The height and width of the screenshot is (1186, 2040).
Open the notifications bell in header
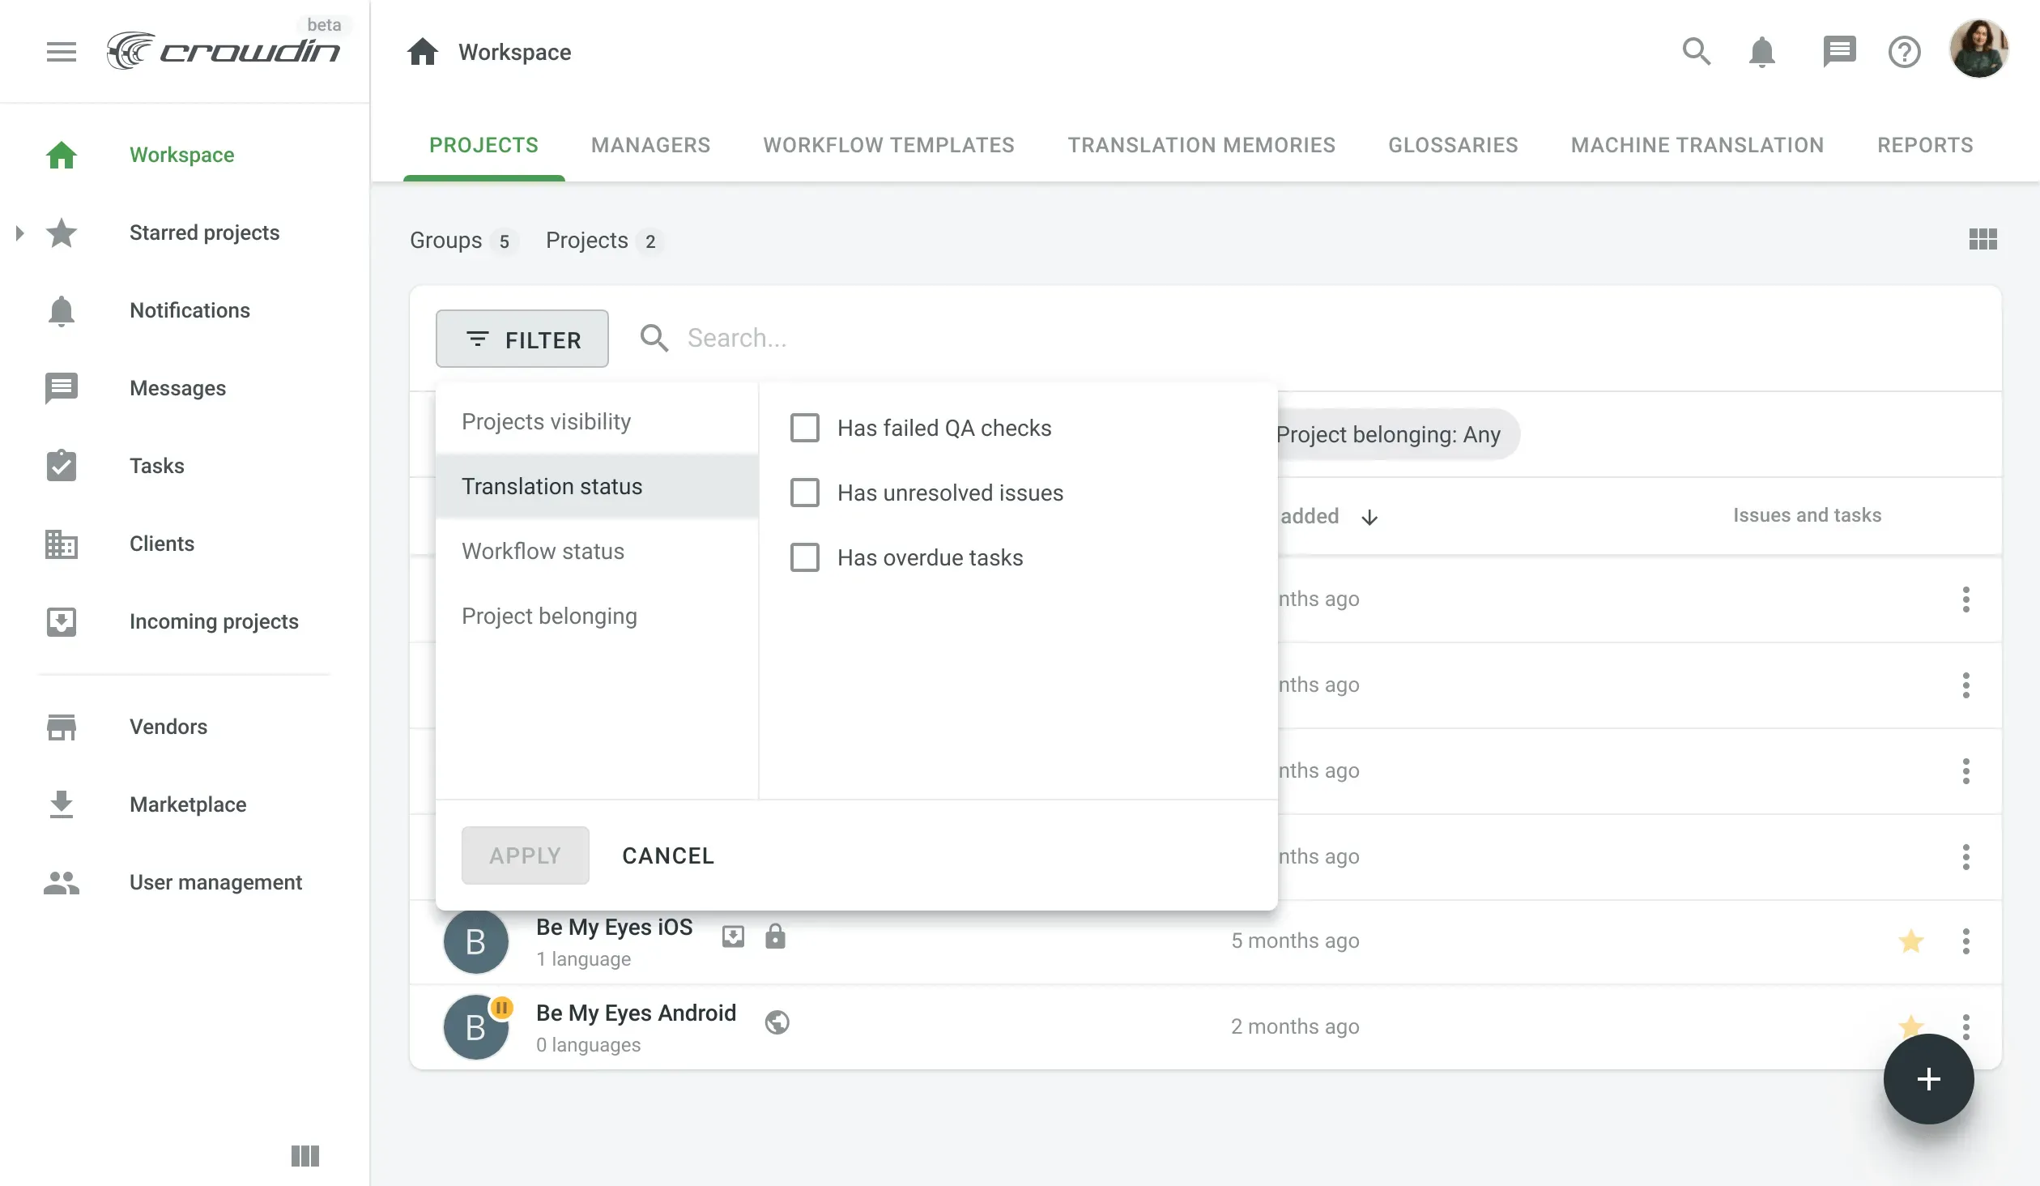coord(1761,52)
